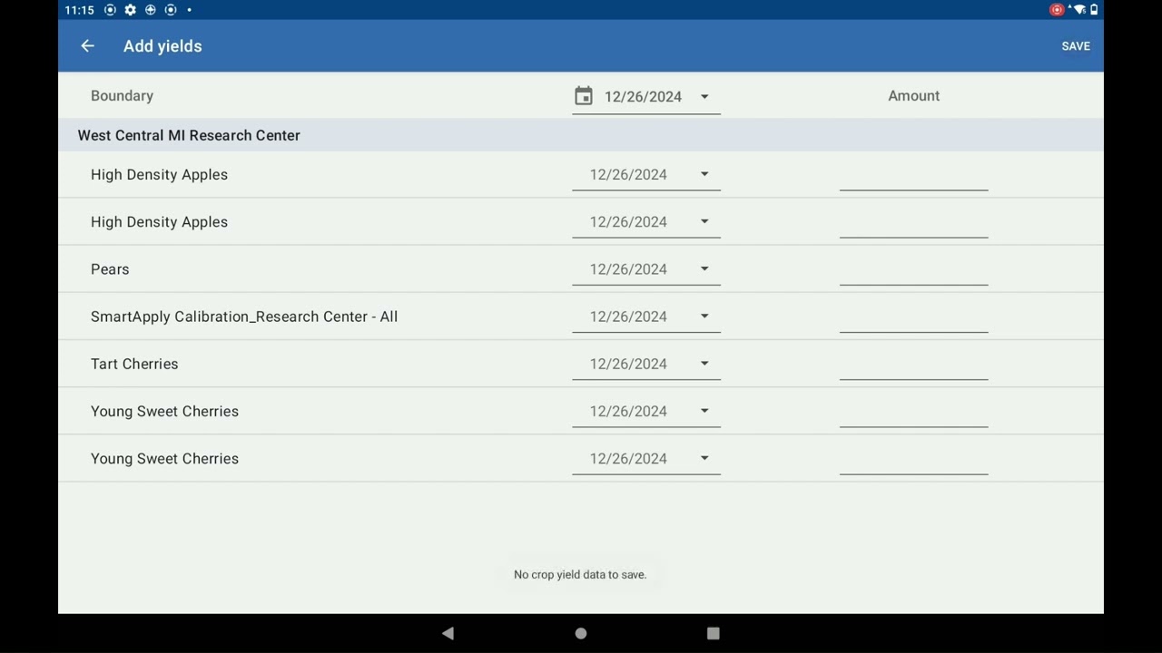Image resolution: width=1162 pixels, height=653 pixels.
Task: Focus the amount field for SmartApply Calibration
Action: pyautogui.click(x=913, y=317)
